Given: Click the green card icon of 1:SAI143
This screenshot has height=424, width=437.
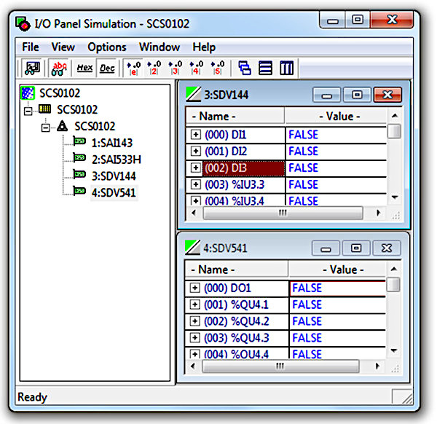Looking at the screenshot, I should pyautogui.click(x=79, y=141).
